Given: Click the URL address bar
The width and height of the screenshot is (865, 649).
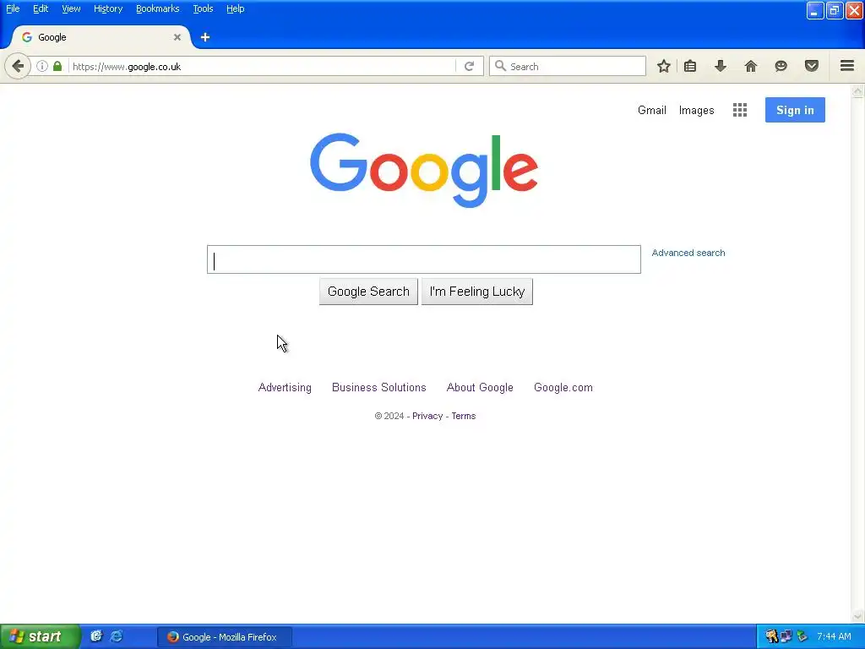Looking at the screenshot, I should 263,66.
